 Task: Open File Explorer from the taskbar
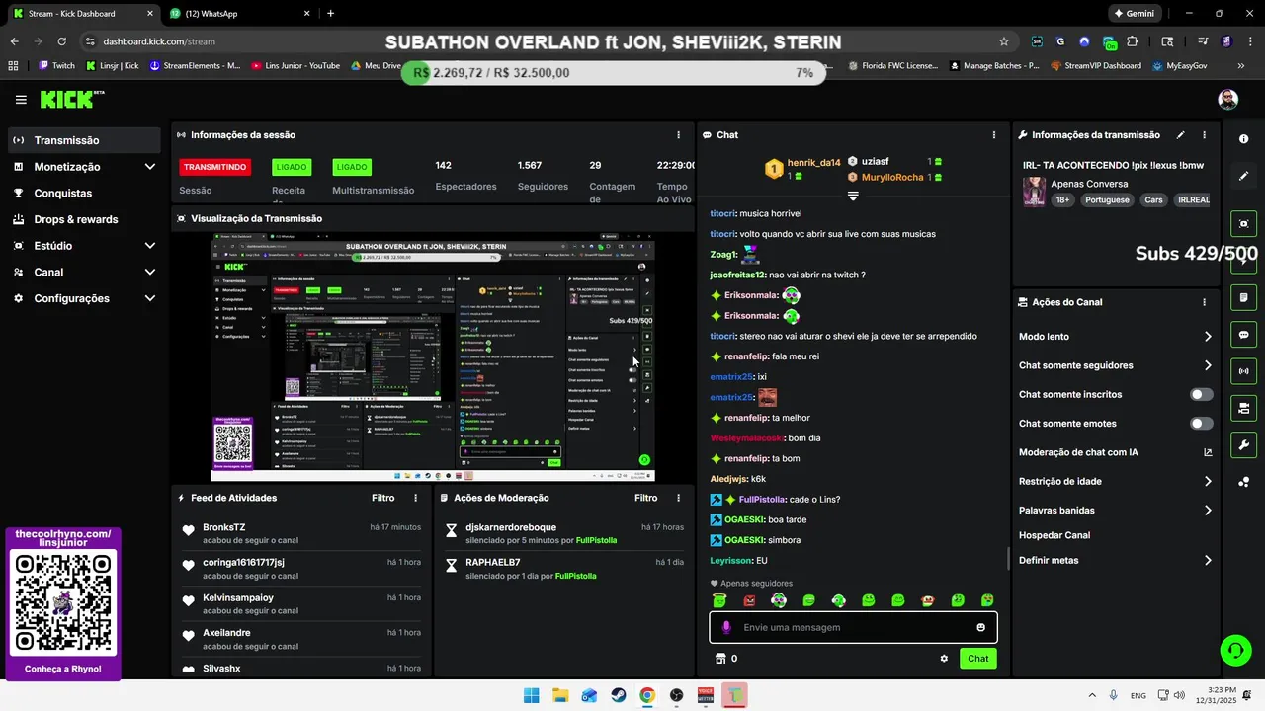click(x=559, y=695)
